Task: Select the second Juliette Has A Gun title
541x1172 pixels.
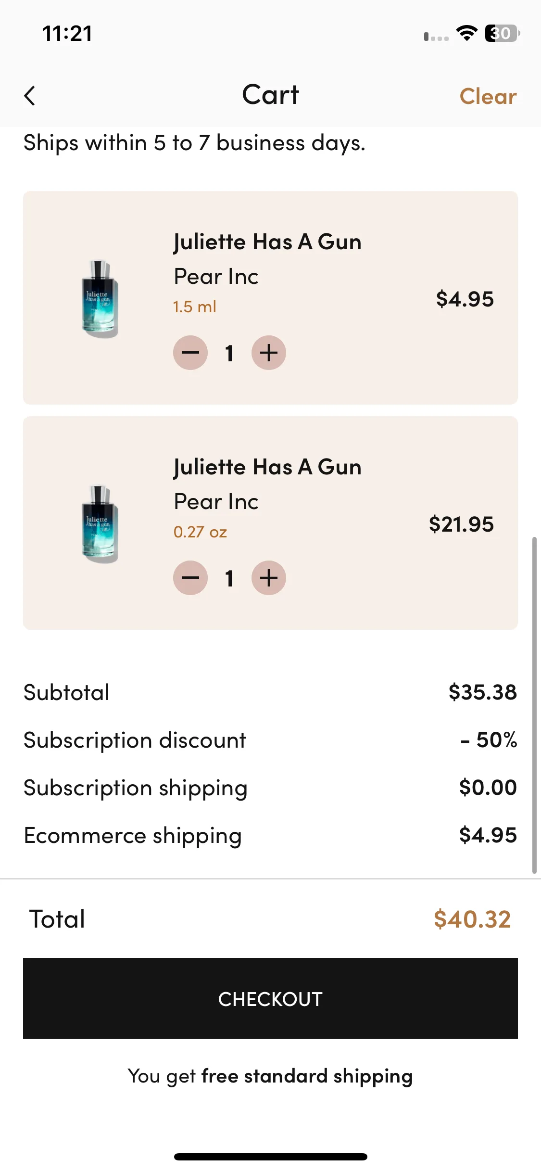Action: tap(267, 467)
